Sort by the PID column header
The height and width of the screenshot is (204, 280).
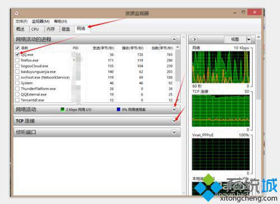click(76, 48)
